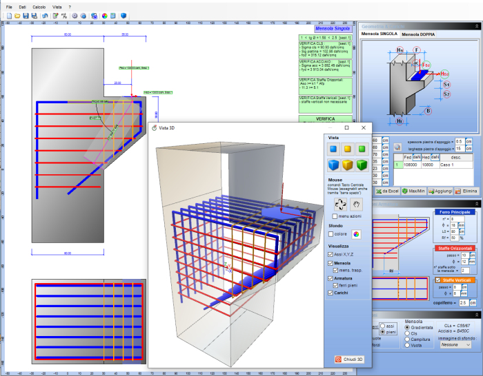Viewport: 483px width, 376px height.
Task: Select the green 3D cube view
Action: pos(362,165)
